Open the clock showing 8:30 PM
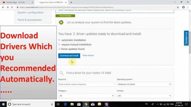Viewport: 191px width, 107px height. pos(179,104)
